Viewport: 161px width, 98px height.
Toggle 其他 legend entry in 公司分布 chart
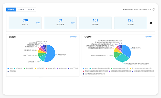[85, 68]
